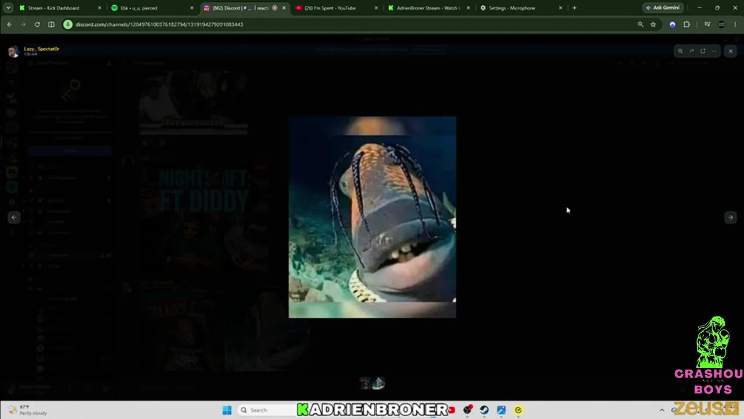Image resolution: width=744 pixels, height=419 pixels.
Task: Select the second thumbnail in the image strip
Action: point(378,383)
